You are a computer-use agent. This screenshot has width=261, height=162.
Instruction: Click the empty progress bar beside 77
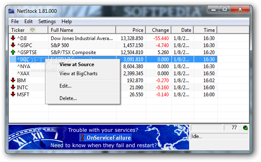pos(206,128)
